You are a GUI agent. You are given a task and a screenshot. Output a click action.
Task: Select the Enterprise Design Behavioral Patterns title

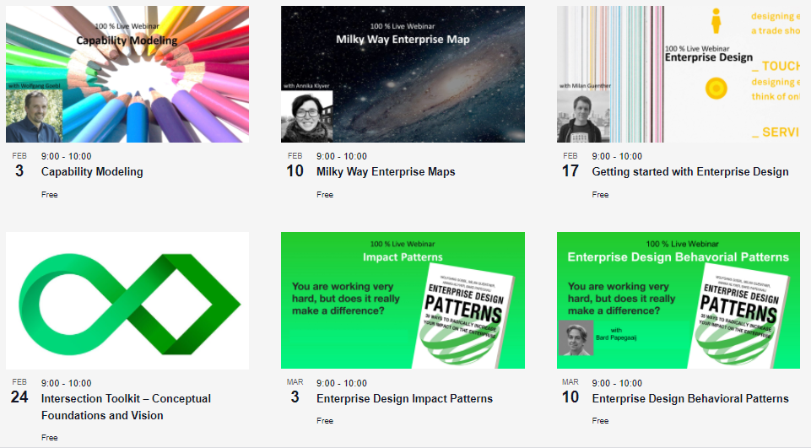[690, 398]
